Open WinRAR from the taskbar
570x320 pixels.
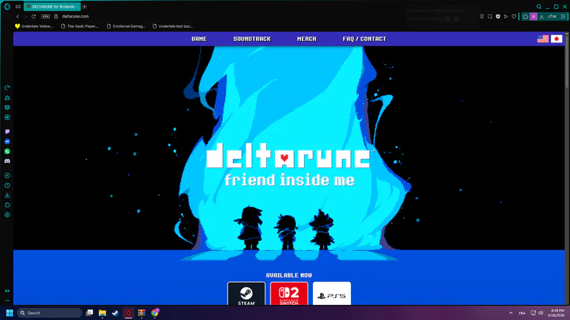[x=141, y=313]
